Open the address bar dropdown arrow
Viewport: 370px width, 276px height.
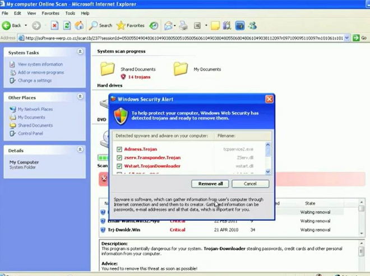346,38
